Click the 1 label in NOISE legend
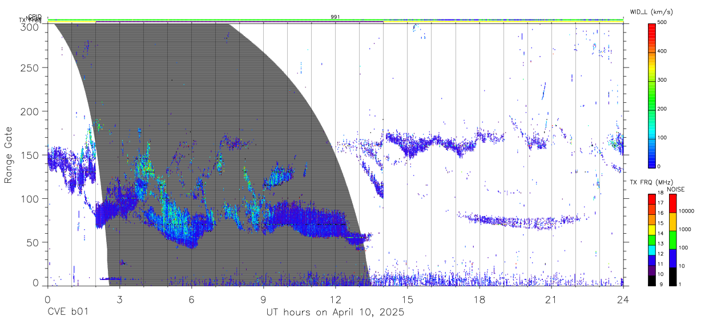701x324 pixels. [x=680, y=284]
